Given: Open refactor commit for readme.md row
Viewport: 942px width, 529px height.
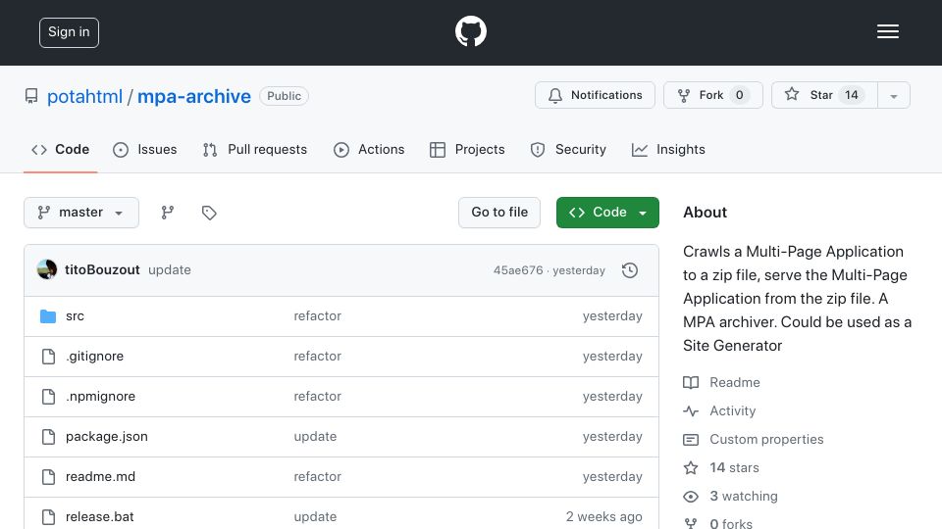Looking at the screenshot, I should tap(317, 477).
